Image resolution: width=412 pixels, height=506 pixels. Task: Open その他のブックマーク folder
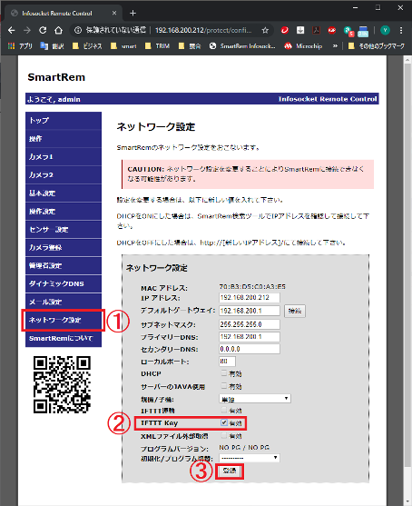377,46
